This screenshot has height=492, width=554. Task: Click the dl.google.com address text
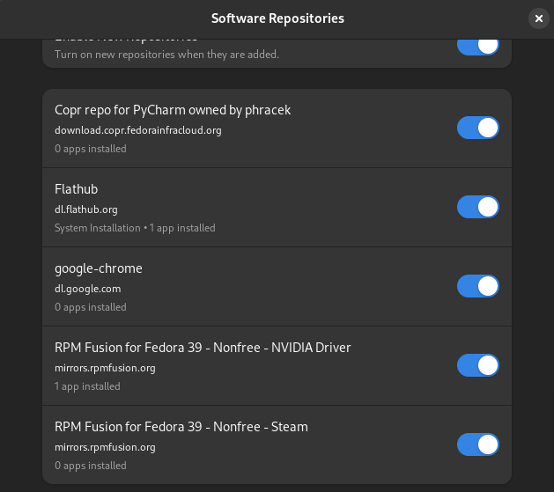coord(88,289)
